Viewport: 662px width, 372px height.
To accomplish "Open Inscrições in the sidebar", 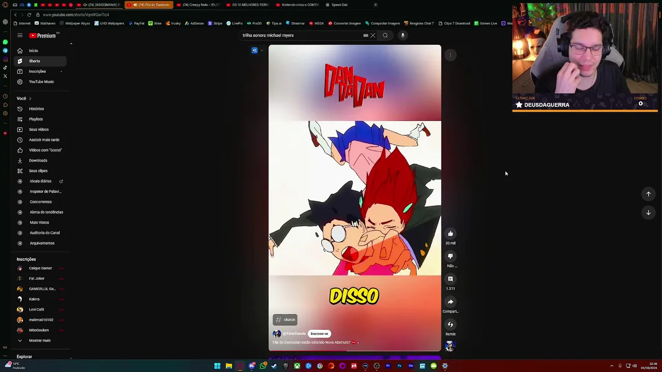I will tap(40, 71).
